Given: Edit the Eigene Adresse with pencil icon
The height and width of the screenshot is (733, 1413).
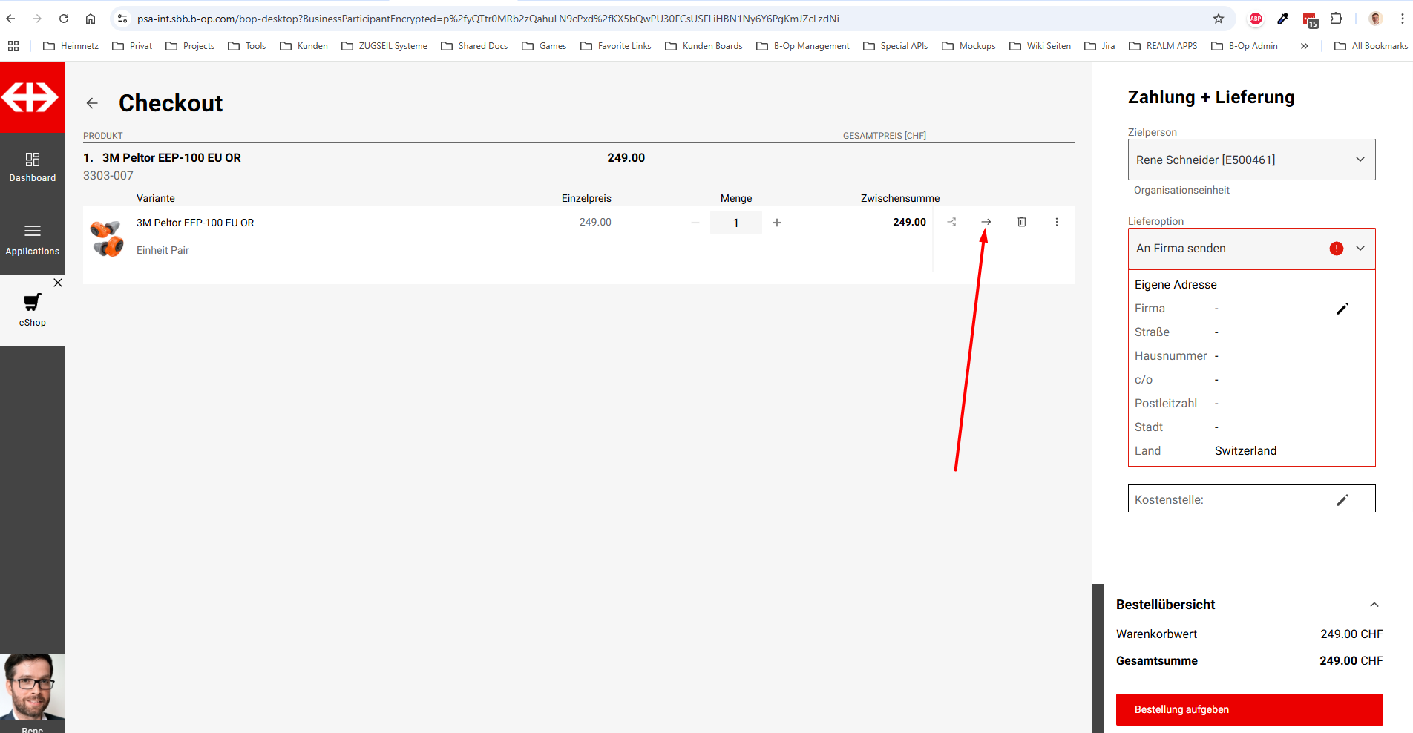Looking at the screenshot, I should coord(1342,309).
